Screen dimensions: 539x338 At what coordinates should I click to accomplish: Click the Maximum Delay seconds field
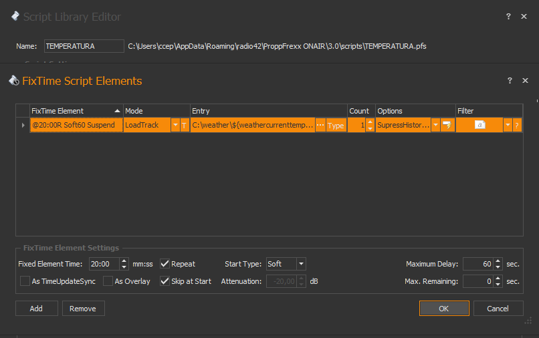coord(477,264)
